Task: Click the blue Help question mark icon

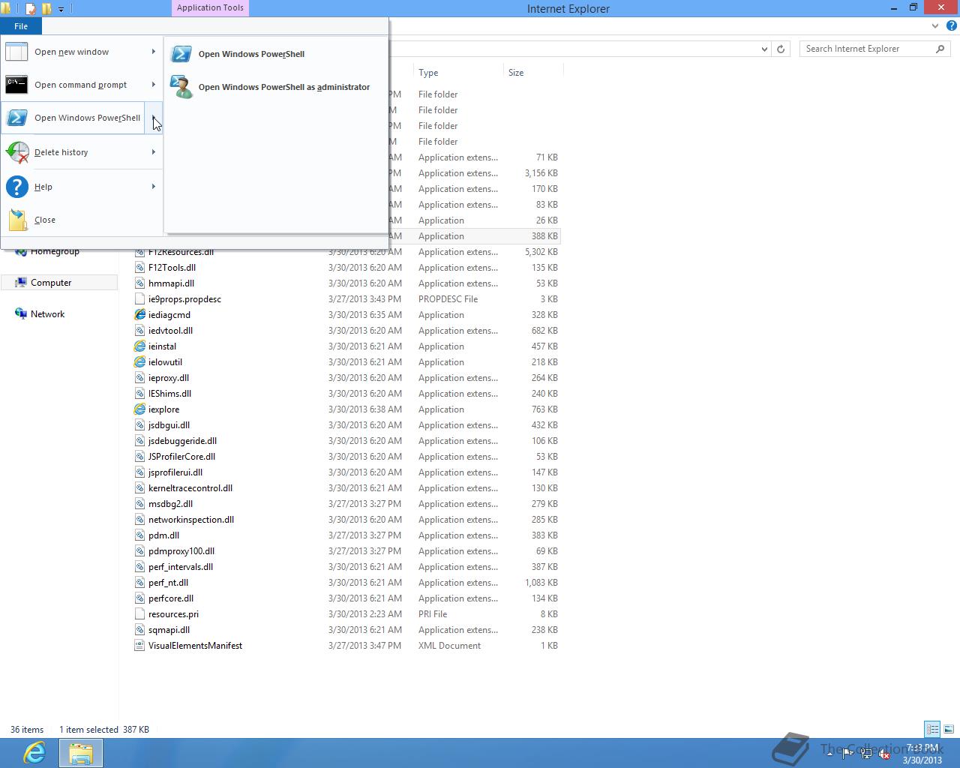Action: (16, 187)
